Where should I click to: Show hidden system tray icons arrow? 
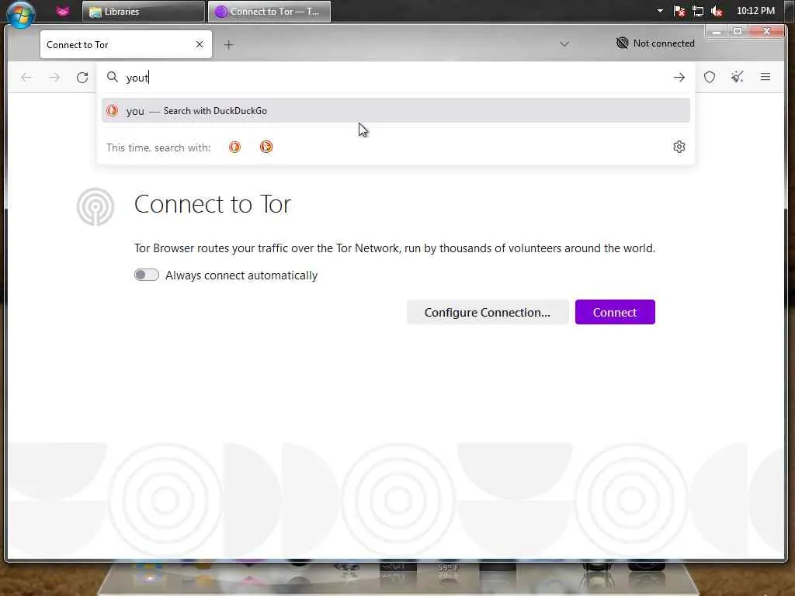coord(660,11)
